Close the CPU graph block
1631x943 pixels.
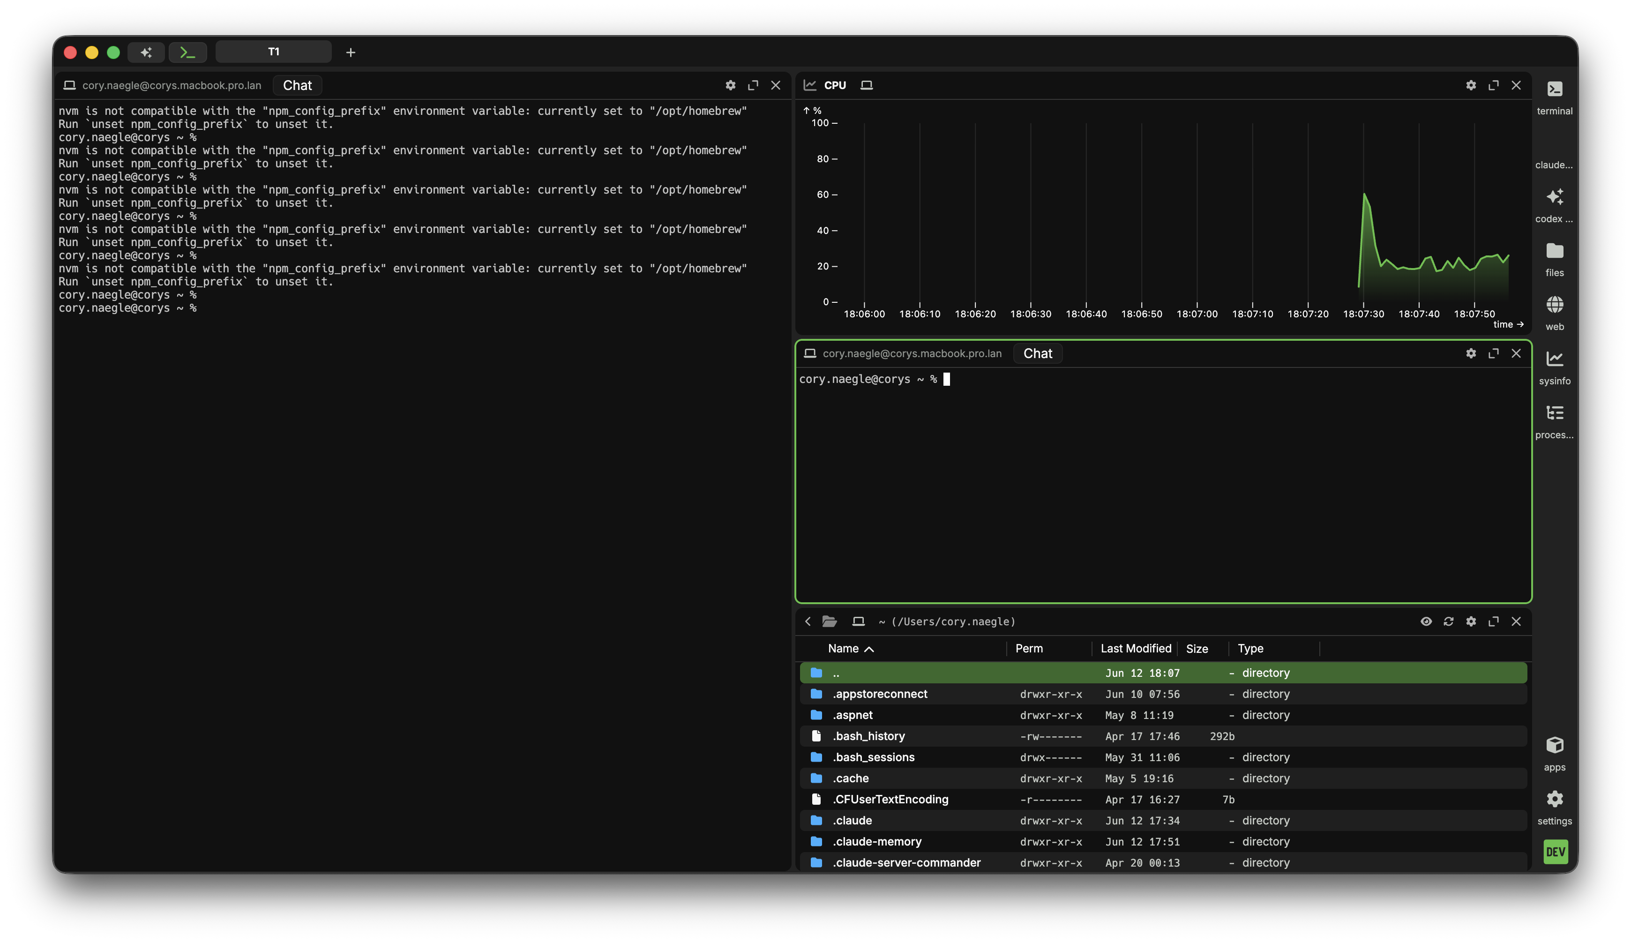tap(1516, 85)
